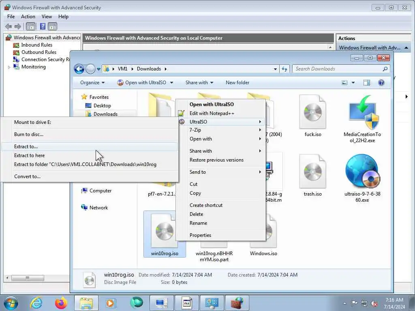Open Properties from context menu
This screenshot has width=415, height=311.
(x=221, y=235)
